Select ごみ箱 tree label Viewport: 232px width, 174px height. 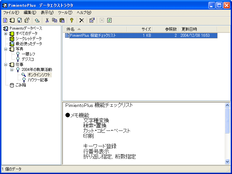[x=21, y=85]
